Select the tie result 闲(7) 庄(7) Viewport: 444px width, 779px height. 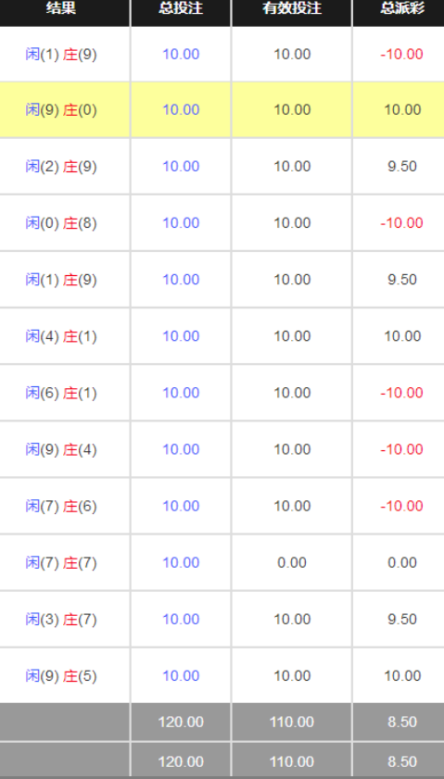[x=61, y=563]
